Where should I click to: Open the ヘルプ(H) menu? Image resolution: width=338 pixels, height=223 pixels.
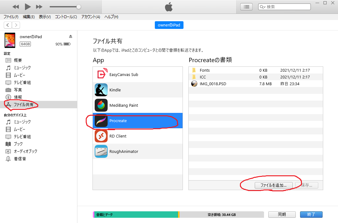click(x=111, y=17)
